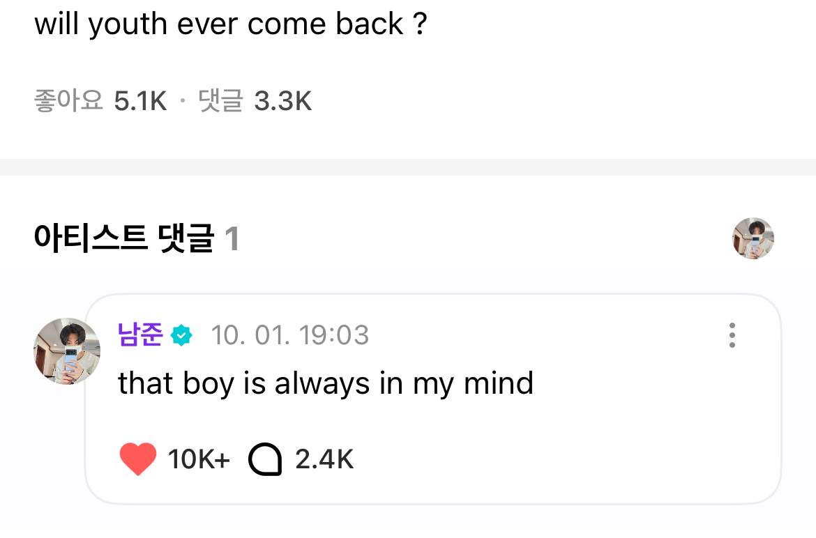This screenshot has height=538, width=816.
Task: Click the 댓글 label under the post
Action: (x=220, y=102)
